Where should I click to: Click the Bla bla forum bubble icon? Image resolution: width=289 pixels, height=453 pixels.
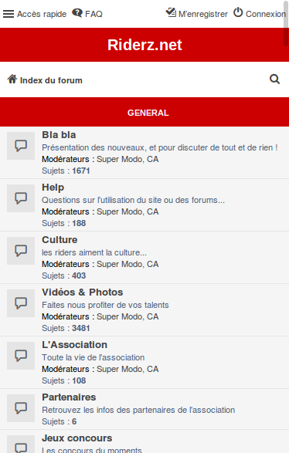[x=21, y=146]
